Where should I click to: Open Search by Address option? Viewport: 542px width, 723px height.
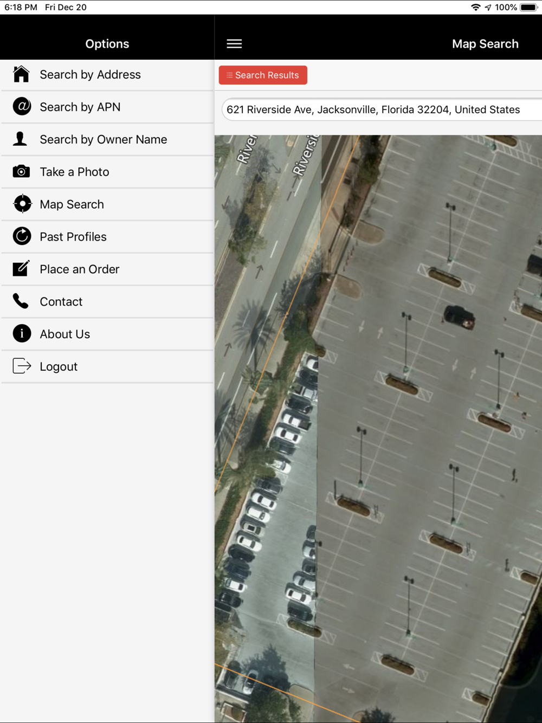tap(107, 75)
